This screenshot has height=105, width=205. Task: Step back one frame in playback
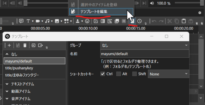pyautogui.click(x=20, y=3)
